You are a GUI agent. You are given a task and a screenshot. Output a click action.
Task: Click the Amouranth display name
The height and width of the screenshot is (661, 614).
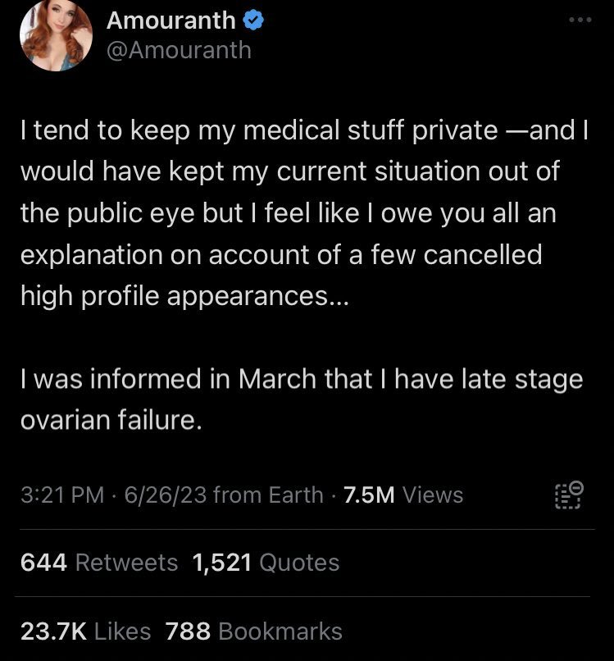coord(171,20)
